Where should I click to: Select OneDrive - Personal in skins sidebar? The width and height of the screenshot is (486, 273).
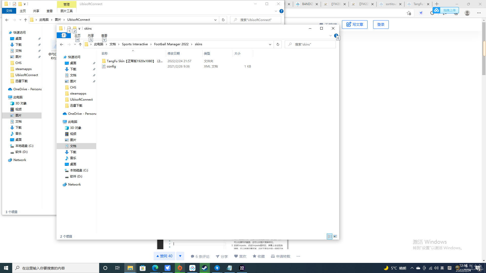pos(79,114)
